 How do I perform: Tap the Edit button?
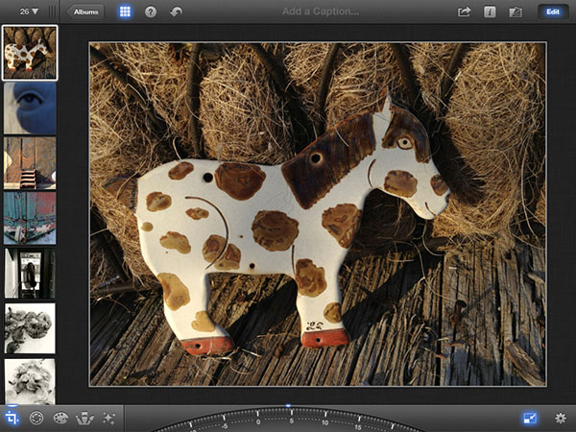(x=553, y=12)
